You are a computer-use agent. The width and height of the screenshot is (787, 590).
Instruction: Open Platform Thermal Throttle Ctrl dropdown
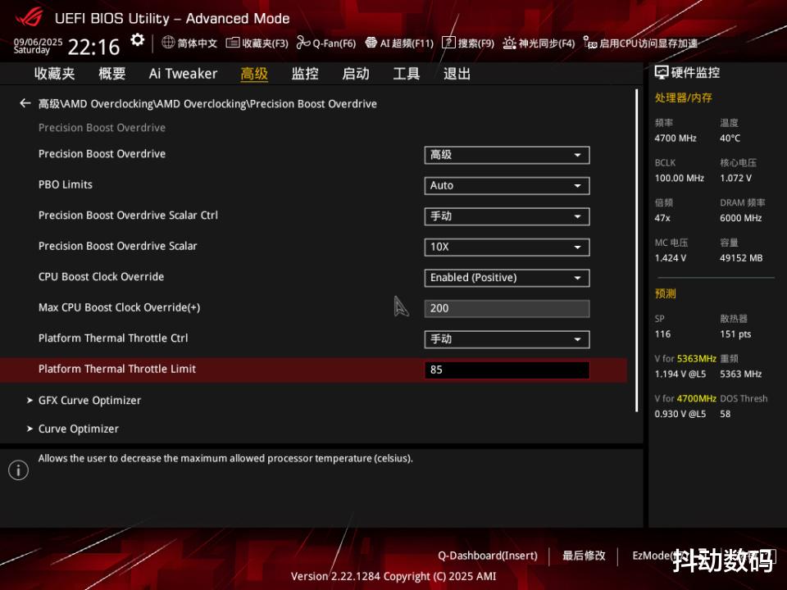click(507, 339)
